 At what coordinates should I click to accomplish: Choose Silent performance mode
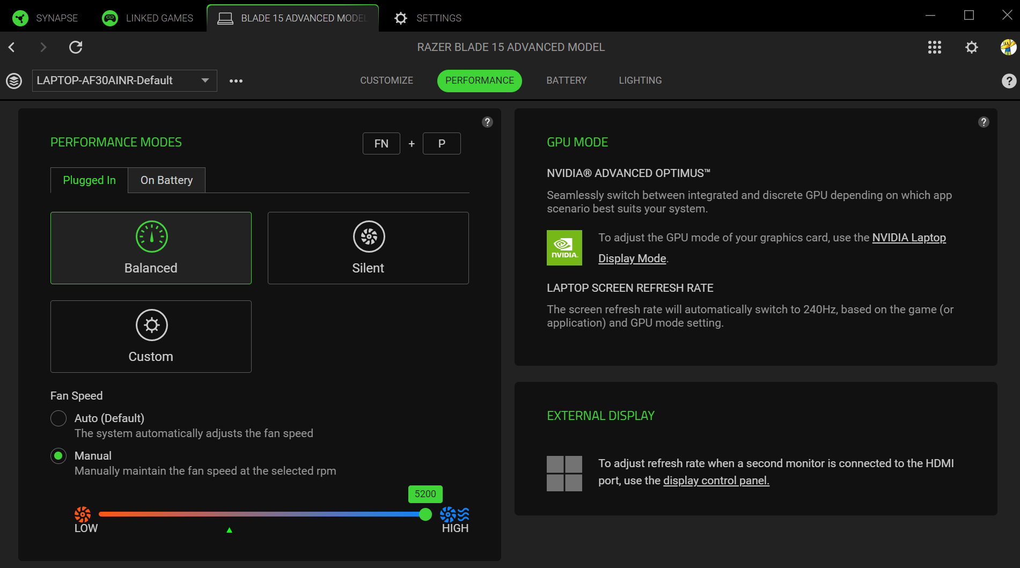368,248
